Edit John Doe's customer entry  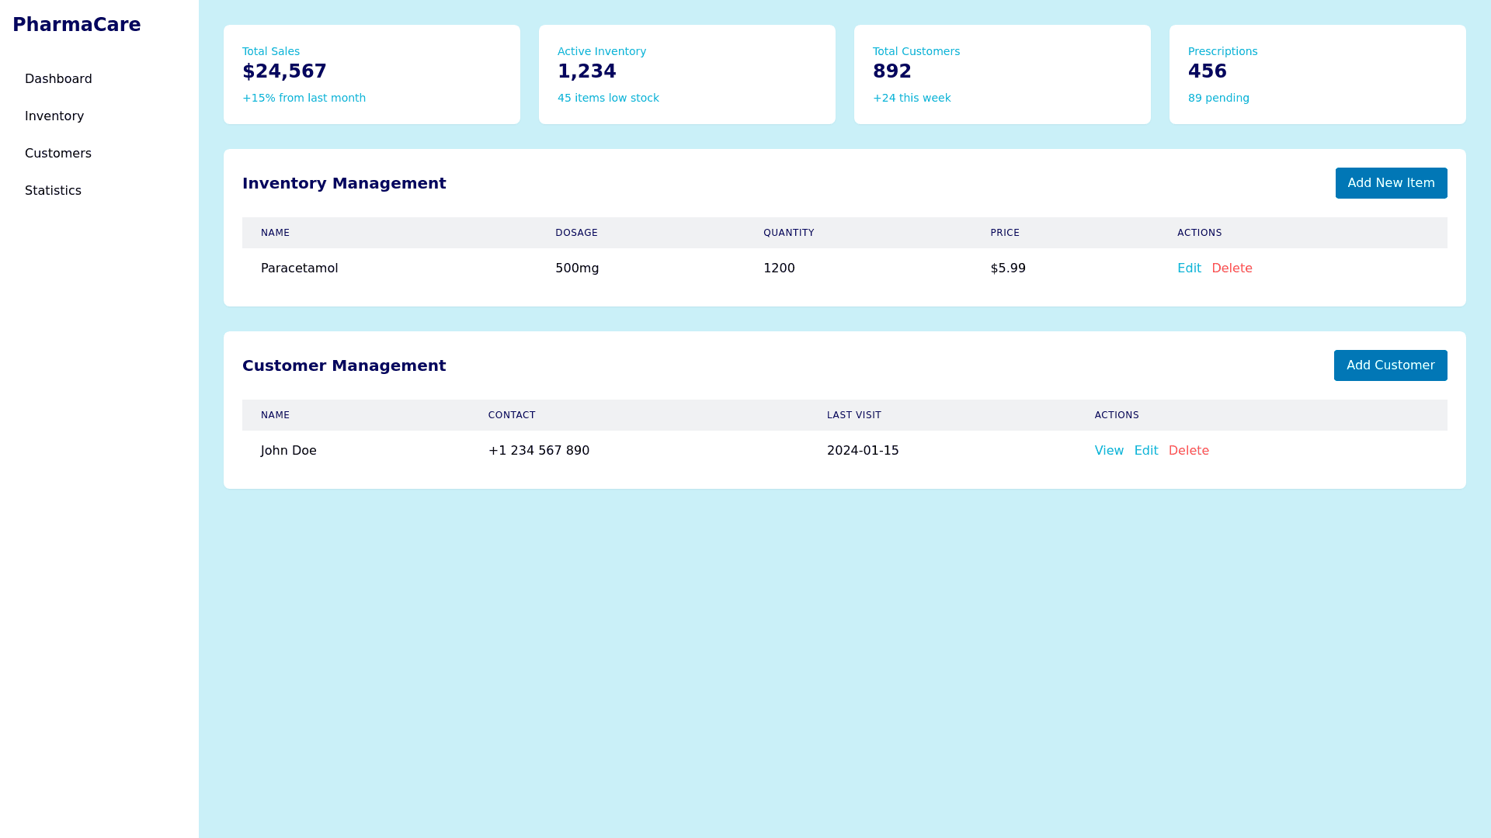click(x=1145, y=451)
